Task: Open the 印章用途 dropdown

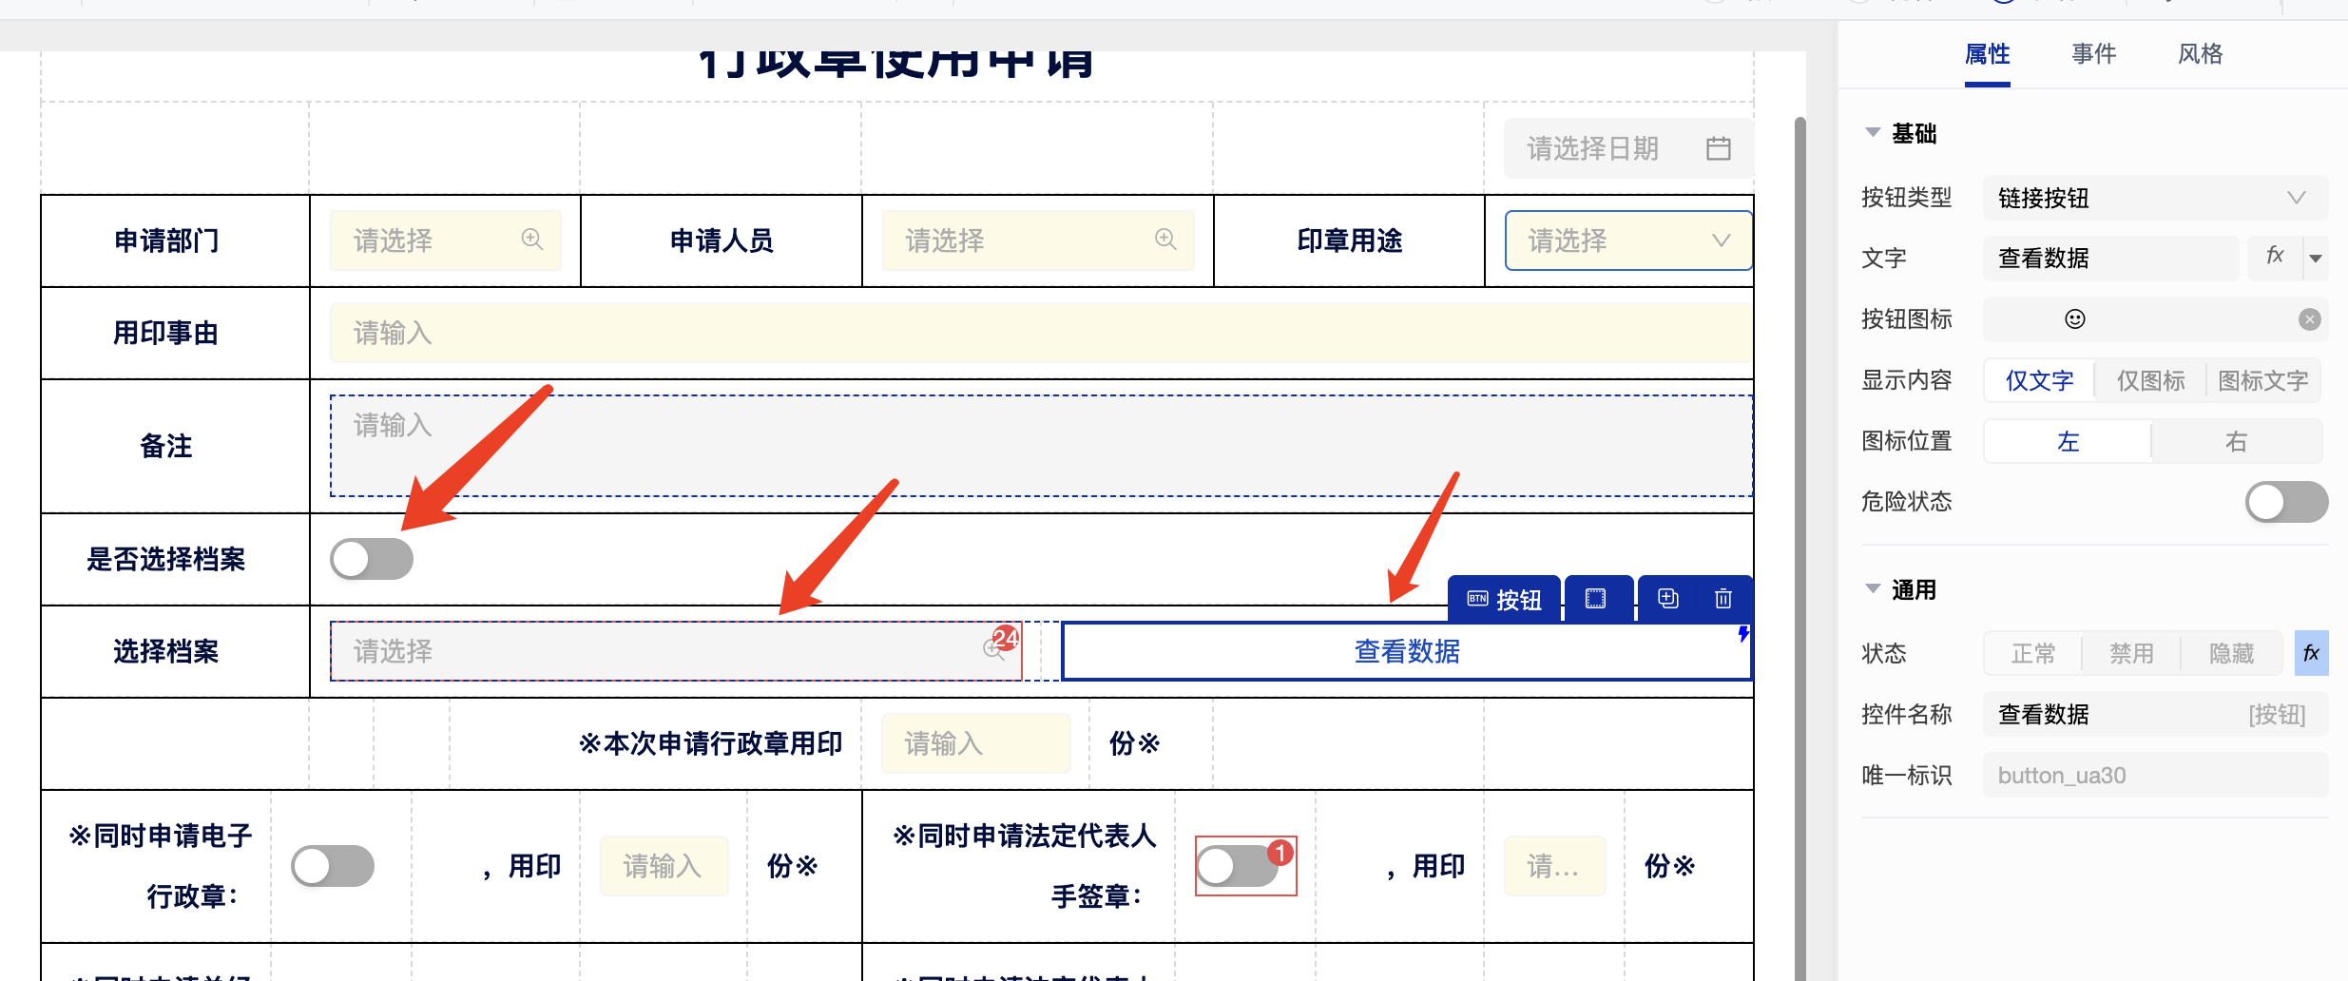Action: click(1627, 240)
